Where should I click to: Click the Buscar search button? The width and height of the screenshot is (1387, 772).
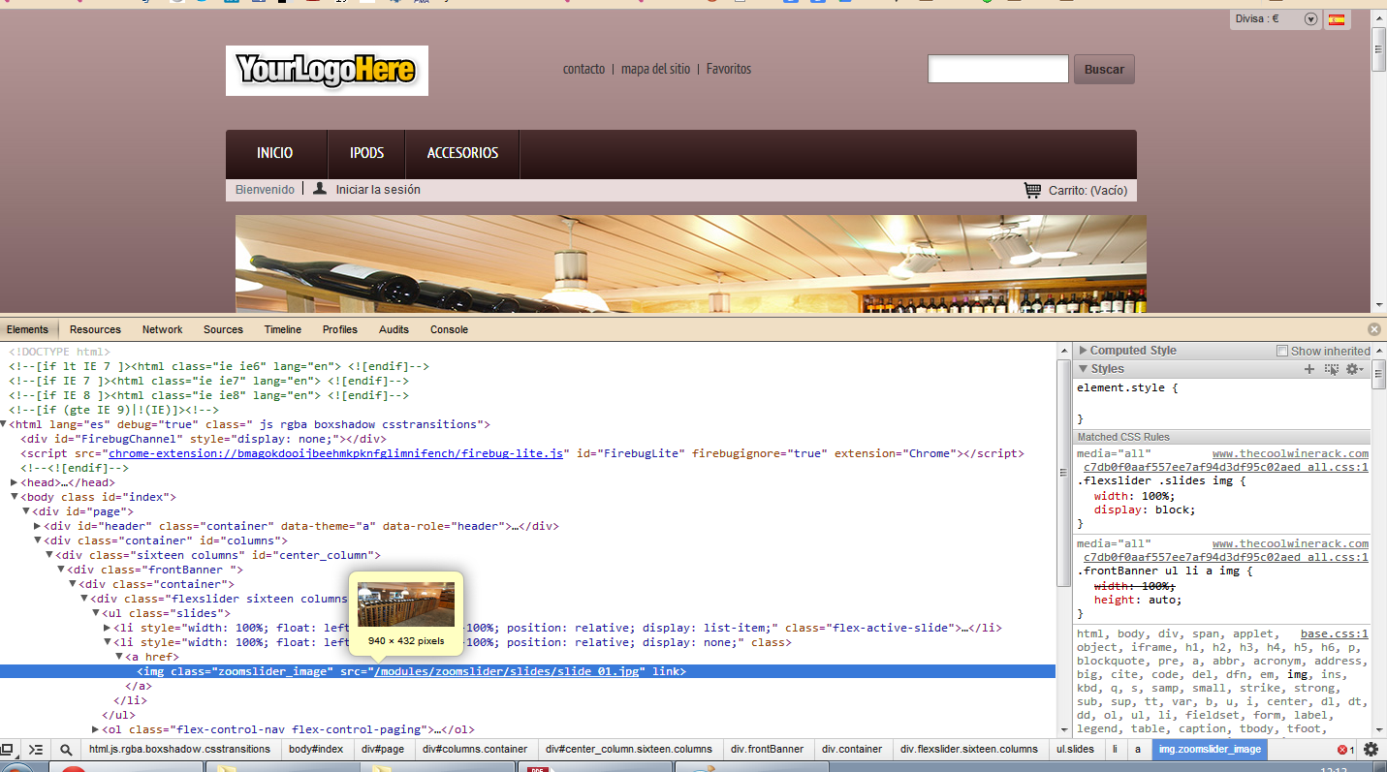1104,69
